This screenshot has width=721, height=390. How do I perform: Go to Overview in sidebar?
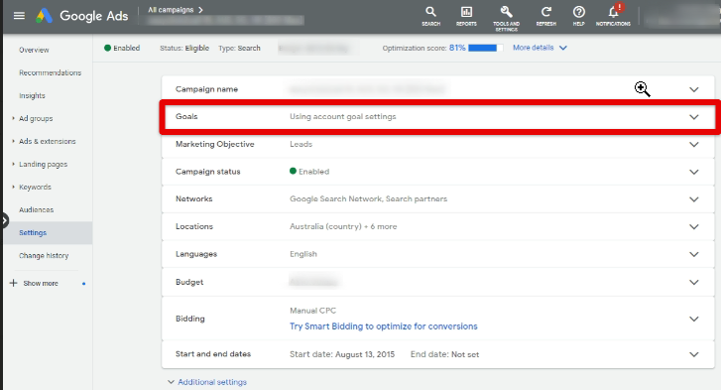tap(34, 50)
